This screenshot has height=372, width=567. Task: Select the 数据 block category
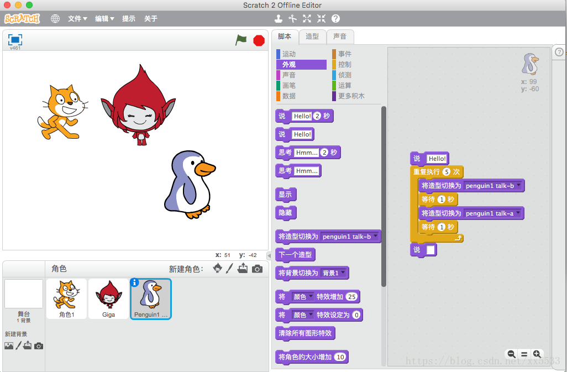[x=301, y=96]
